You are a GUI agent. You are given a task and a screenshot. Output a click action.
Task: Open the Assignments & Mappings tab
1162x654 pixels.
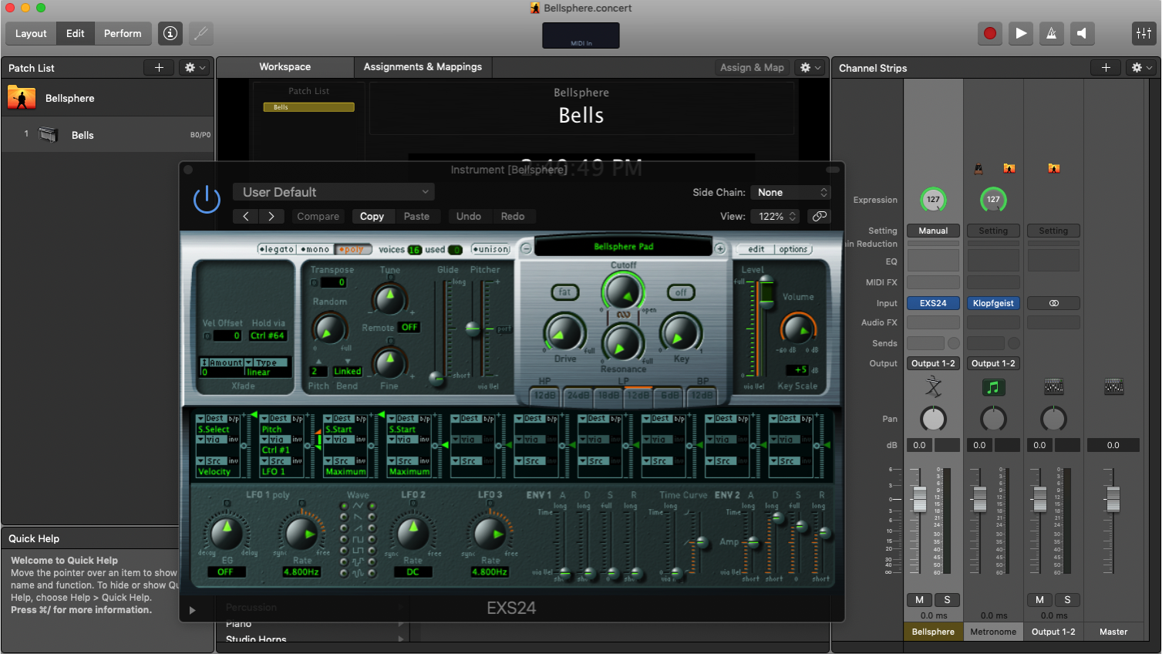coord(423,67)
